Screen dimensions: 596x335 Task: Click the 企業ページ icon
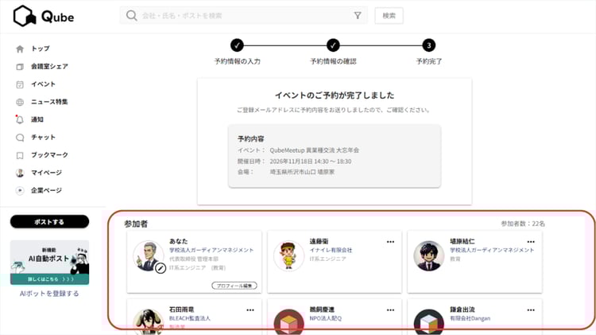click(x=20, y=190)
